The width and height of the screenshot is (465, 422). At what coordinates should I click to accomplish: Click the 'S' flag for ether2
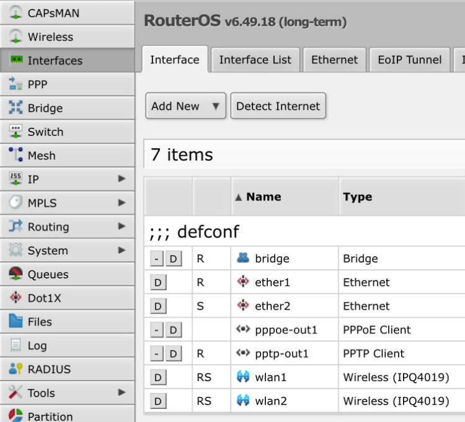(200, 306)
